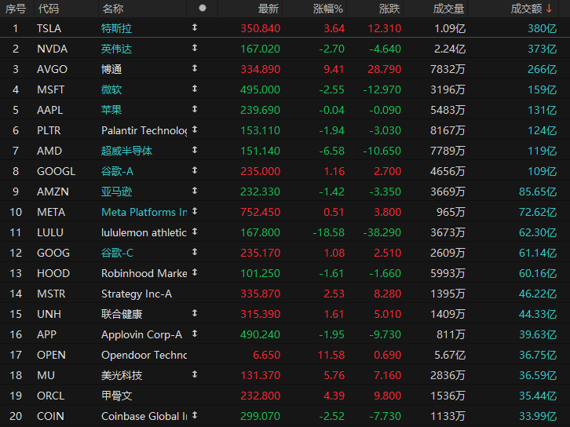This screenshot has height=427, width=570.
Task: Click the up-down arrow icon in PLTR row
Action: 195,129
